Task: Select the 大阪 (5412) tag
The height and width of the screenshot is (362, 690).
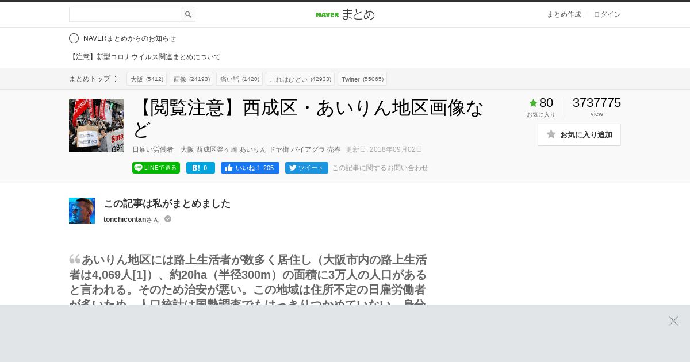Action: click(147, 79)
